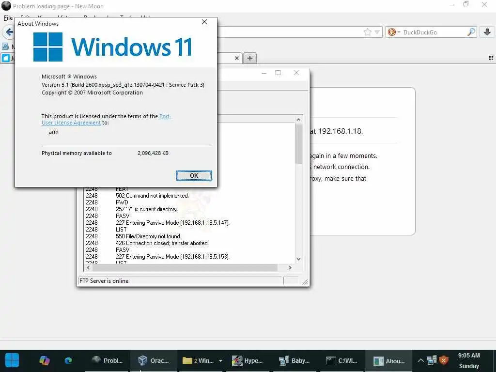Viewport: 496px width, 372px height.
Task: Open the Windows Start button
Action: pyautogui.click(x=12, y=360)
